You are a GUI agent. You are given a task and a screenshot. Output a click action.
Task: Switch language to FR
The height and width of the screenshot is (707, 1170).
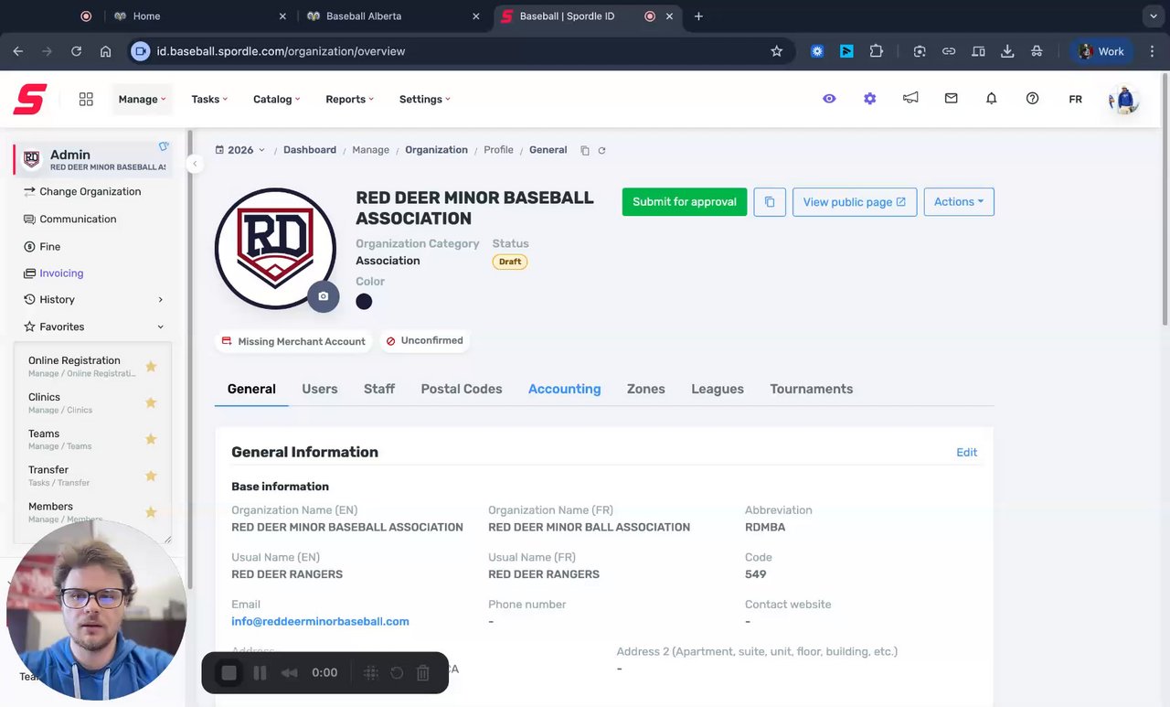point(1075,99)
